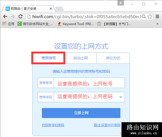Image resolution: width=162 pixels, height=137 pixels.
Task: Click the 请输入运营商提供的宽带账号和密码 hint text
Action: [81, 71]
